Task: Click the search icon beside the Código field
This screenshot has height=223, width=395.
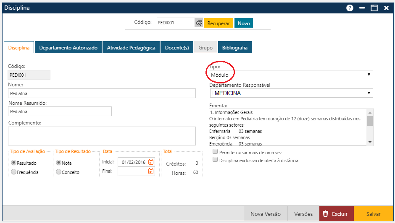Action: click(x=199, y=23)
